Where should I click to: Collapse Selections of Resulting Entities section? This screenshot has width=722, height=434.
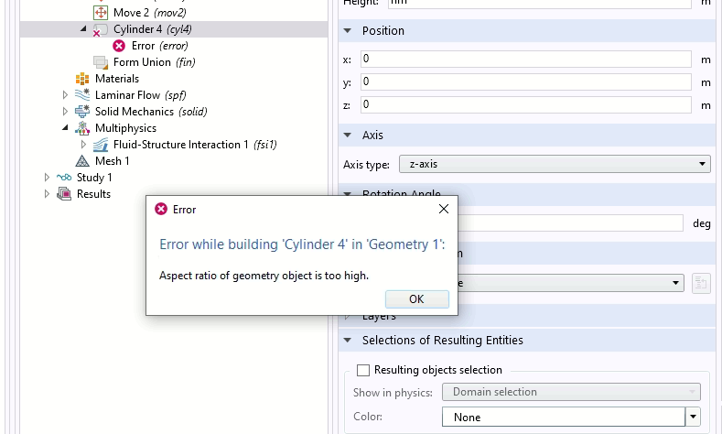click(347, 341)
